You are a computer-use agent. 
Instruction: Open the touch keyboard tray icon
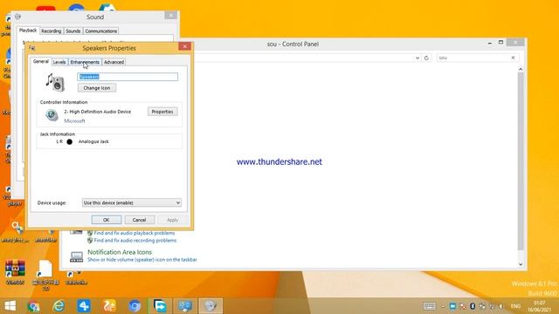[429, 306]
